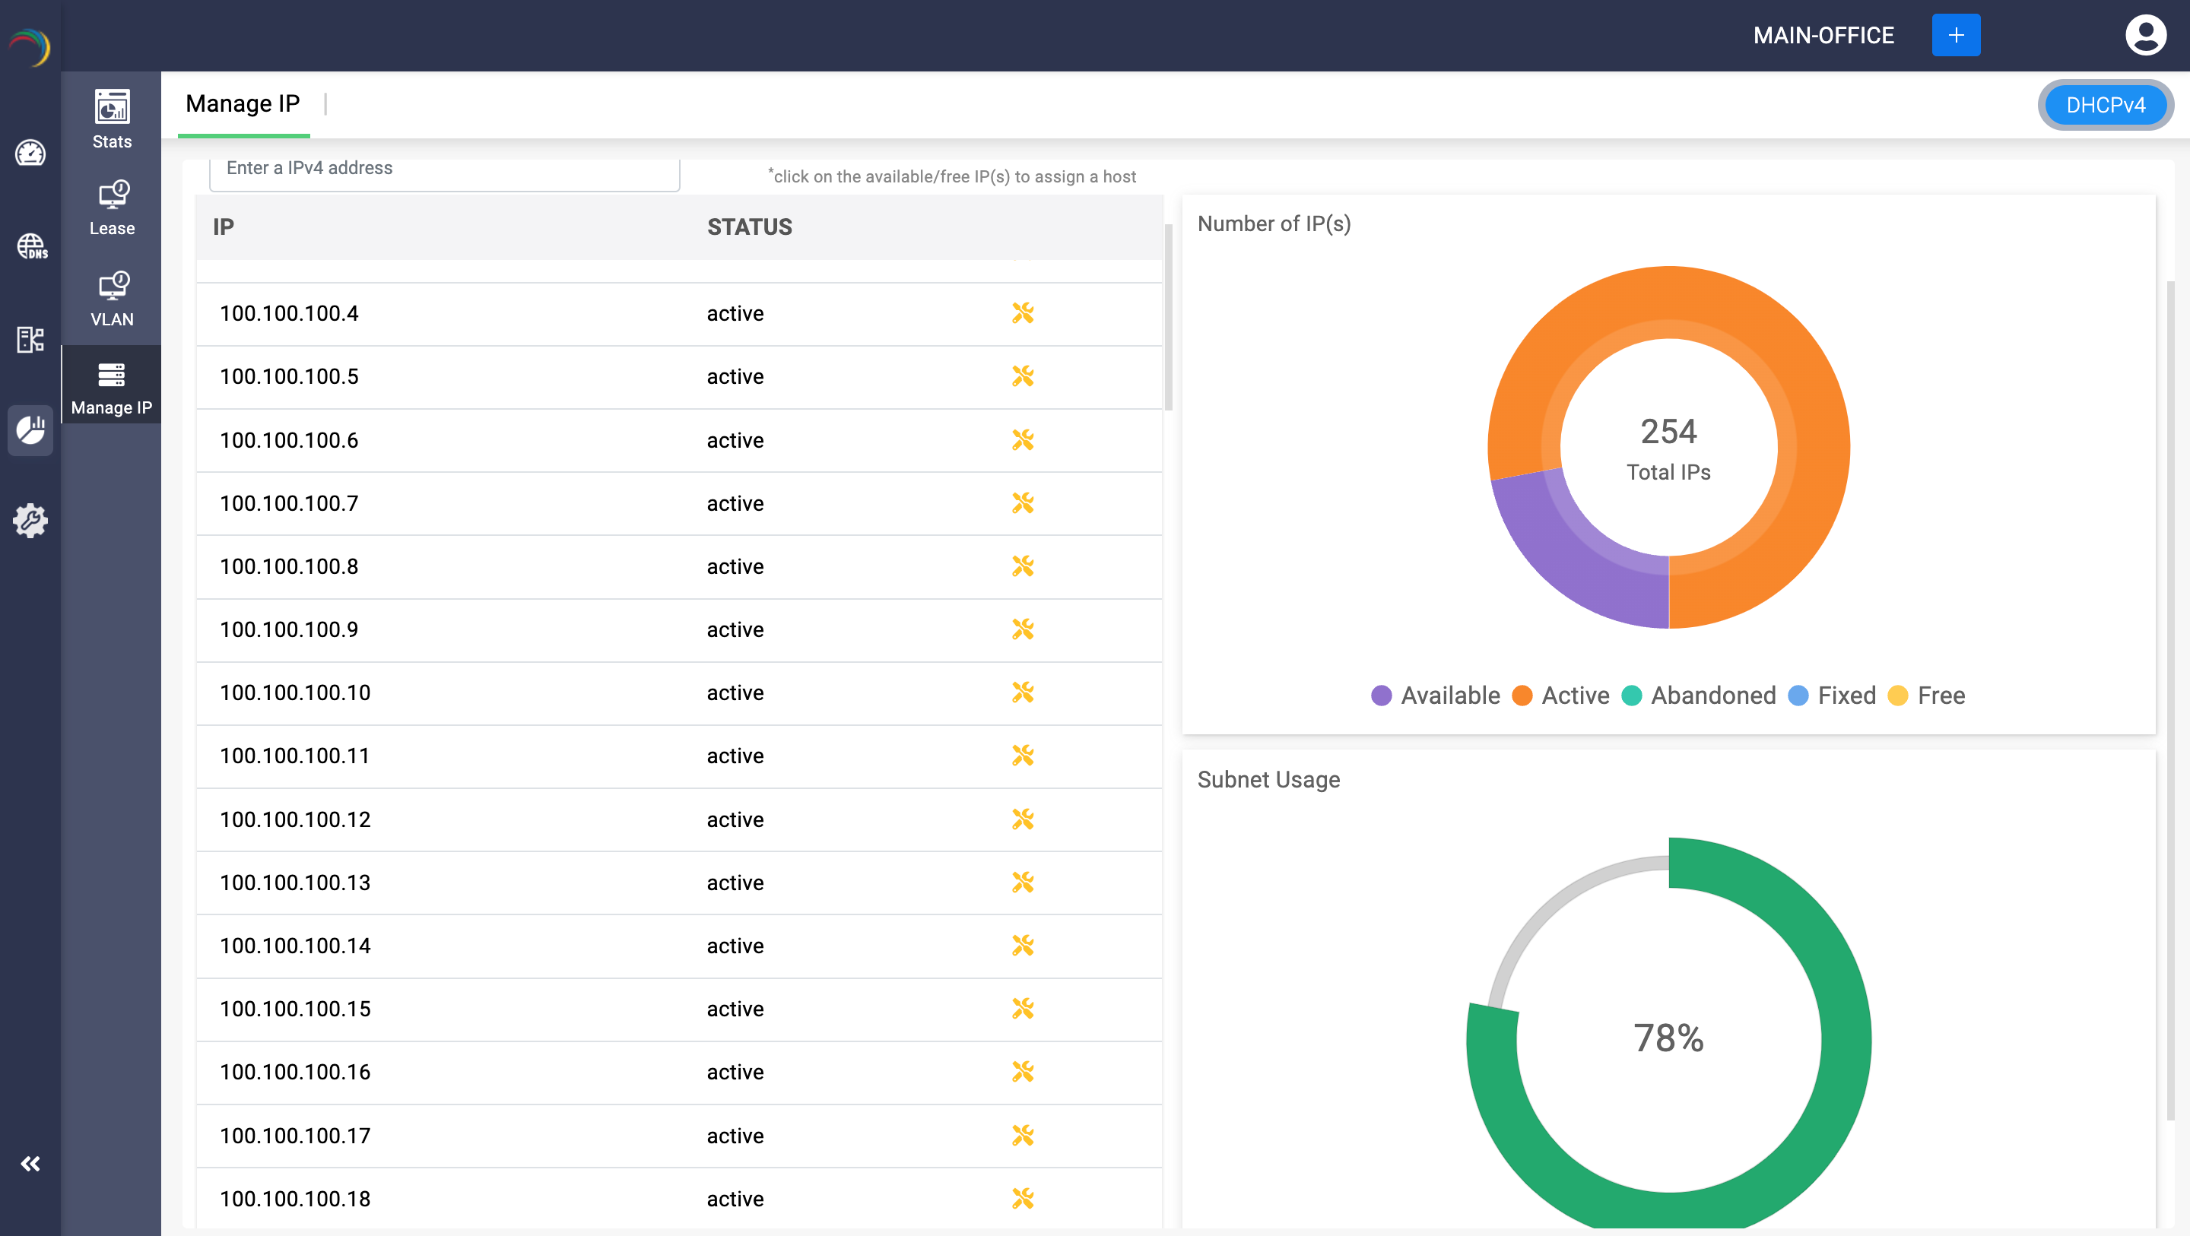Select the Manage IP tab
The width and height of the screenshot is (2190, 1236).
point(243,103)
